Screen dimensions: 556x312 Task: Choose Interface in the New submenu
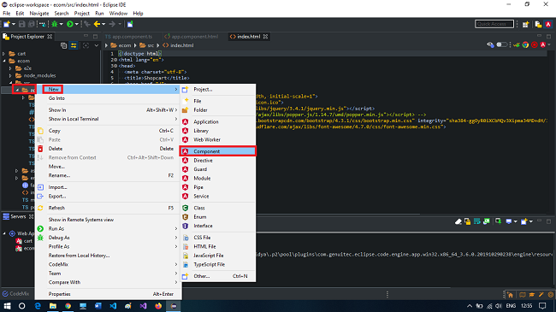[x=217, y=226]
